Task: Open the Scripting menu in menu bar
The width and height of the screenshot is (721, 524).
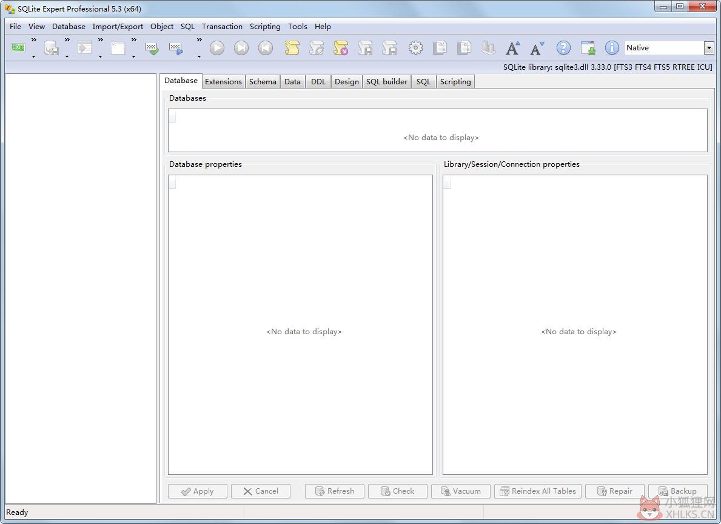Action: (265, 27)
